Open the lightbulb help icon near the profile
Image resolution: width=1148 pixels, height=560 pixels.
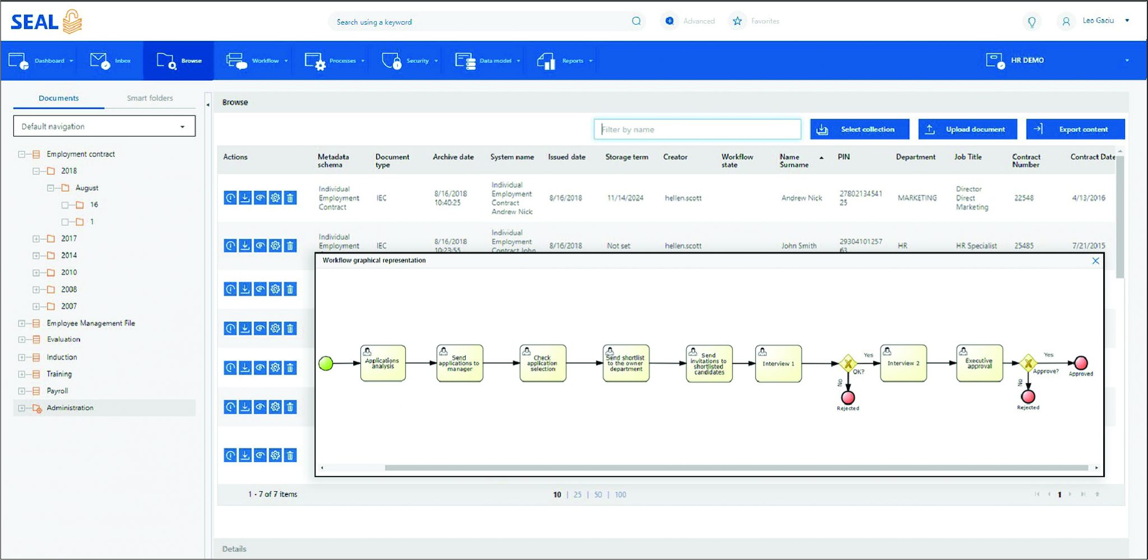coord(1032,21)
